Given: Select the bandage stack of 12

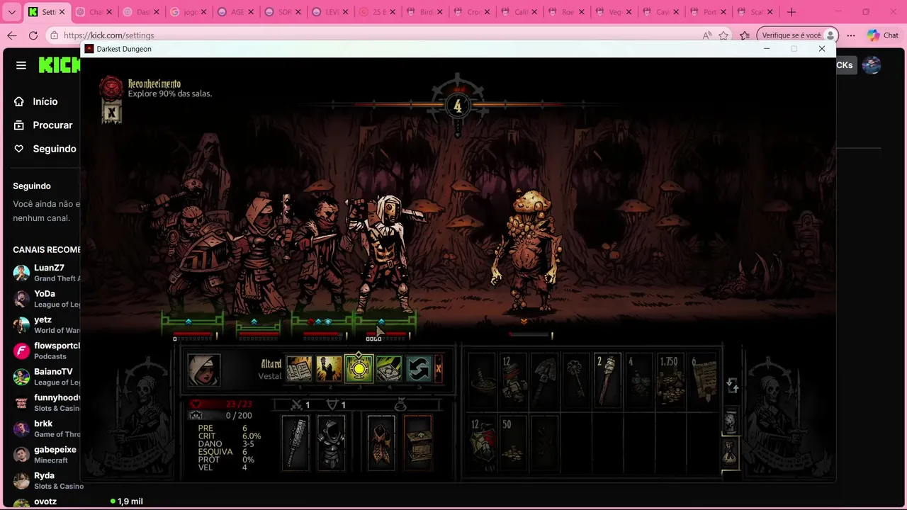Looking at the screenshot, I should (514, 380).
